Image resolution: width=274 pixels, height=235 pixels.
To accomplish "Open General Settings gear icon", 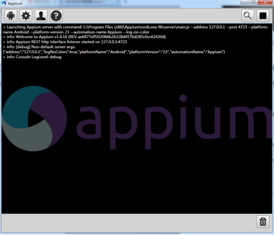I will pyautogui.click(x=26, y=16).
